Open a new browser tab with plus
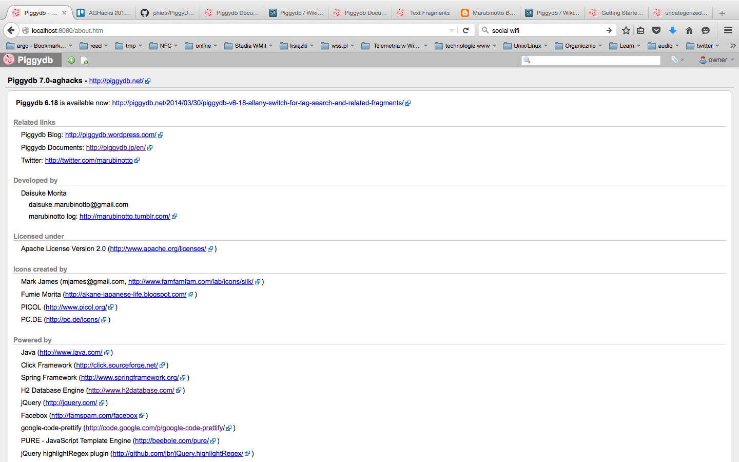This screenshot has width=739, height=462. click(x=722, y=13)
